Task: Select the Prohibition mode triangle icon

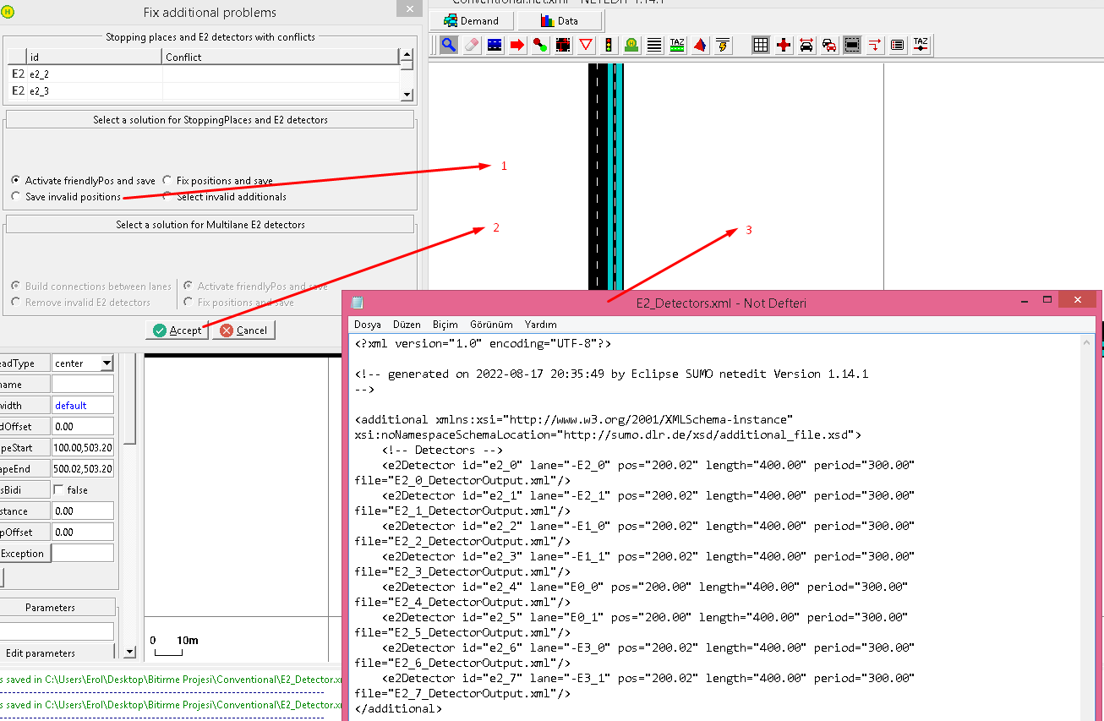Action: coord(586,45)
